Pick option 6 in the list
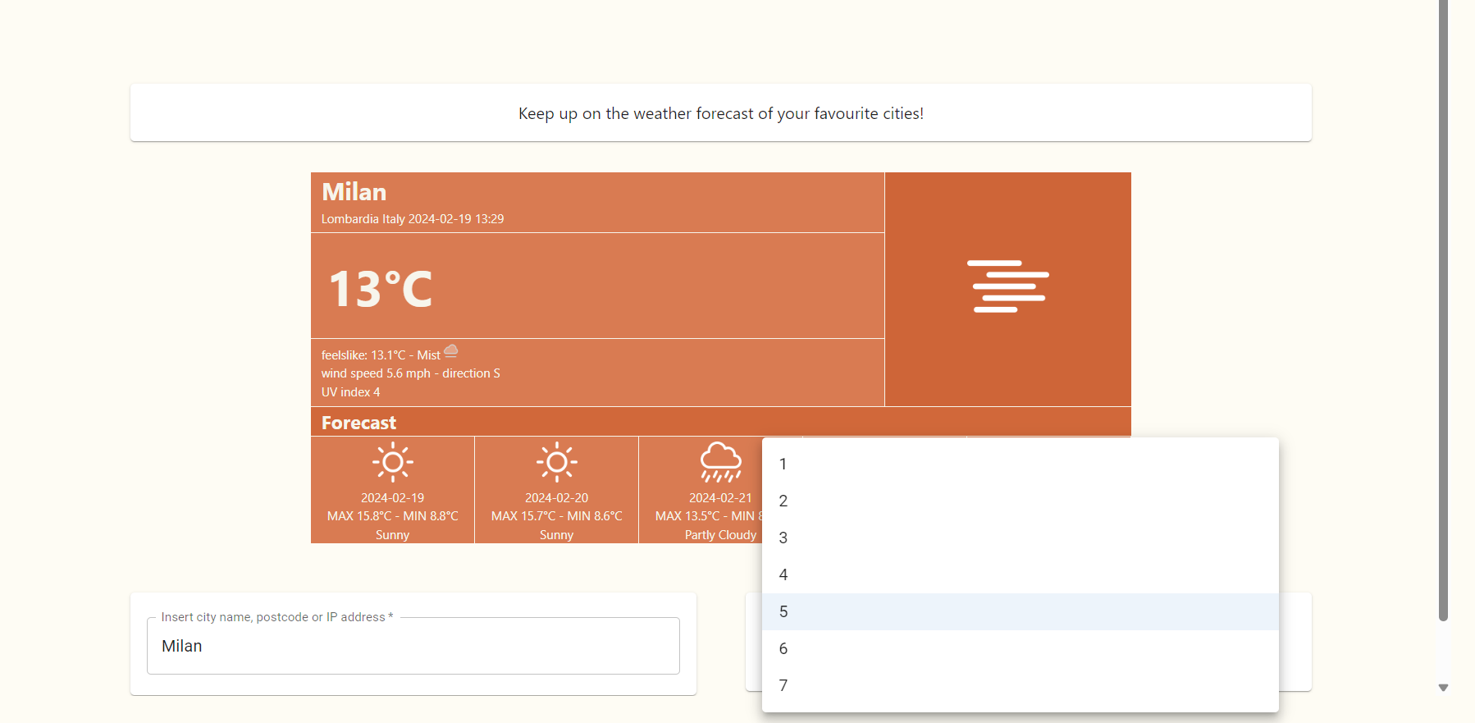 pyautogui.click(x=1021, y=648)
